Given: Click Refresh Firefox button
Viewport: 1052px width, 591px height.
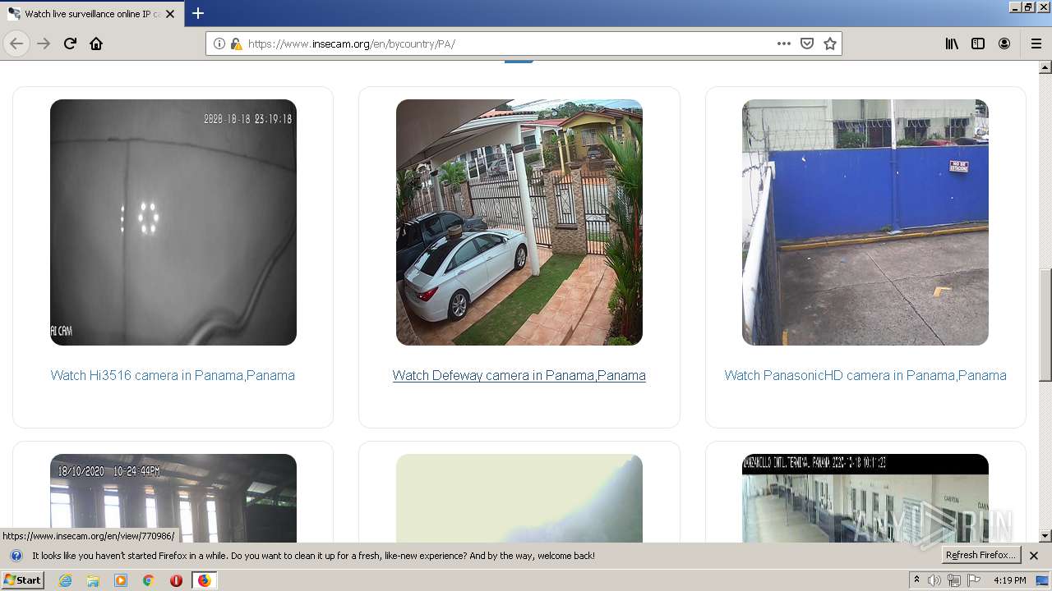Looking at the screenshot, I should pos(980,556).
